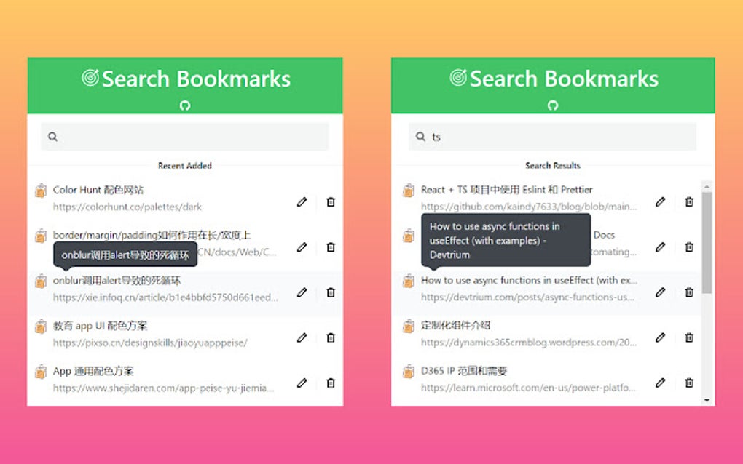Edit the "onblur调用alert导致的死循环" bookmark
The width and height of the screenshot is (743, 464).
tap(302, 292)
